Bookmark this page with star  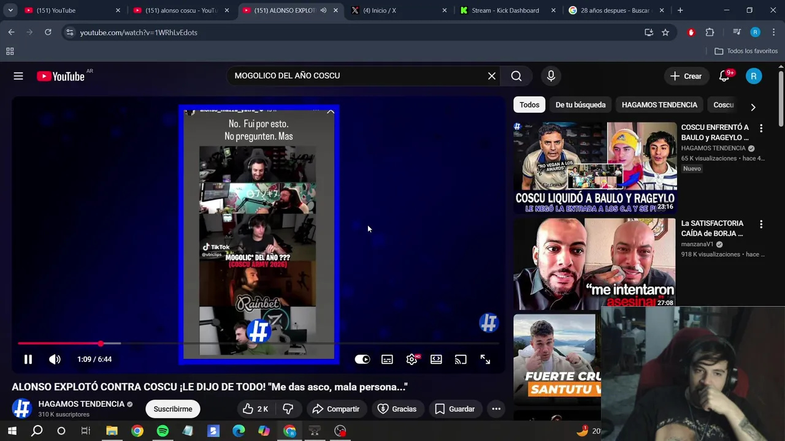point(665,32)
